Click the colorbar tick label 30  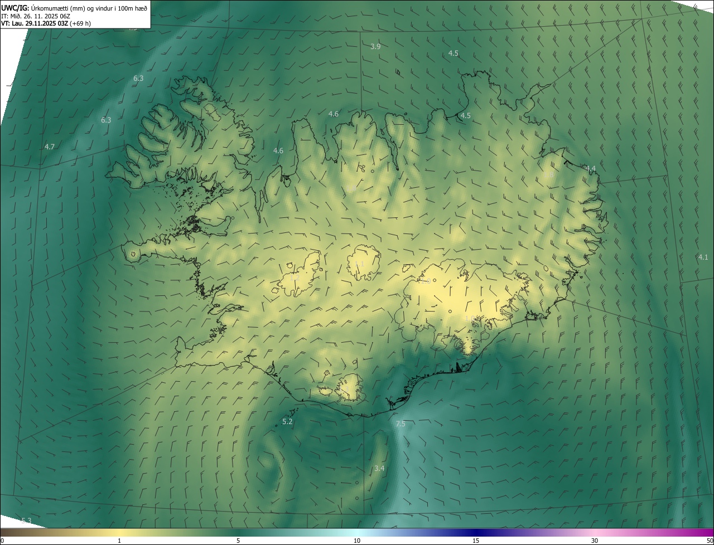tap(595, 541)
